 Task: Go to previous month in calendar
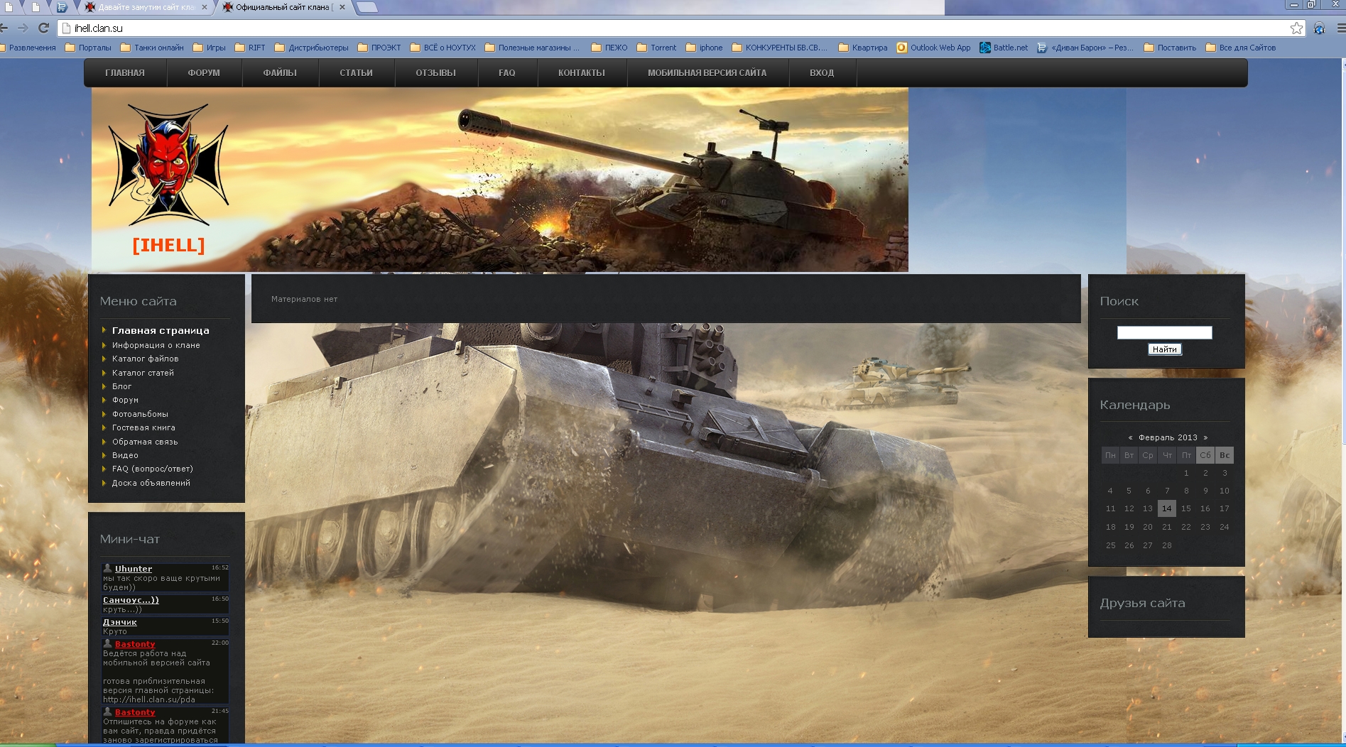(1130, 438)
